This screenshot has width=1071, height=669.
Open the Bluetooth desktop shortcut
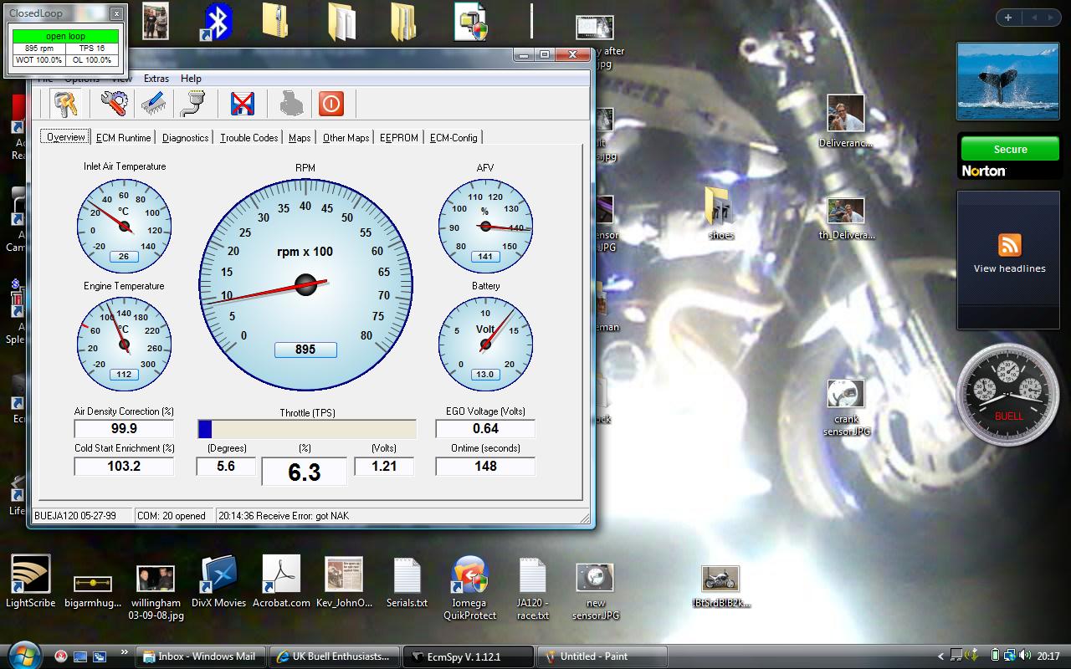[218, 22]
